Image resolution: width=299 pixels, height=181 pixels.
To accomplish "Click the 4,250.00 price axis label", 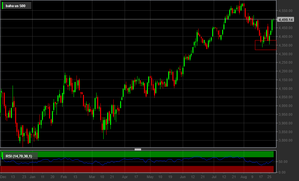I will point(285,62).
